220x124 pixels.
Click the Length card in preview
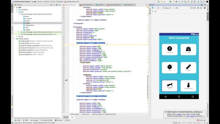[188, 68]
